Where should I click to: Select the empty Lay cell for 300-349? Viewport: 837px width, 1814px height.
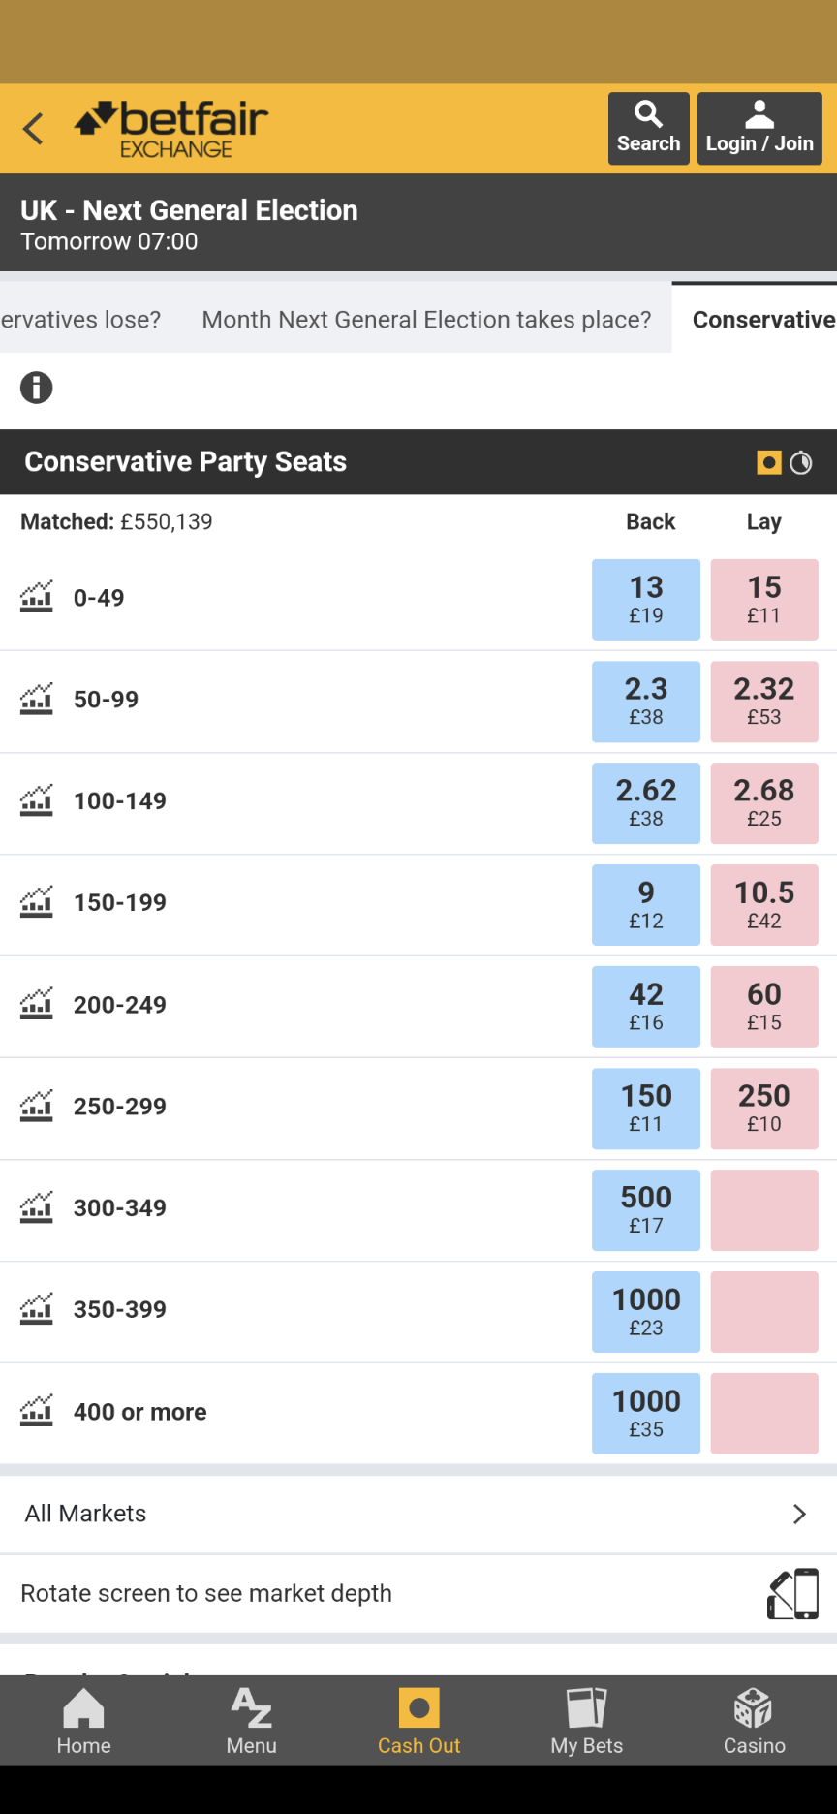point(764,1210)
